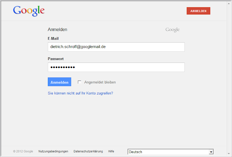Click the 'Passwort' field label
This screenshot has width=232, height=157.
56,59
